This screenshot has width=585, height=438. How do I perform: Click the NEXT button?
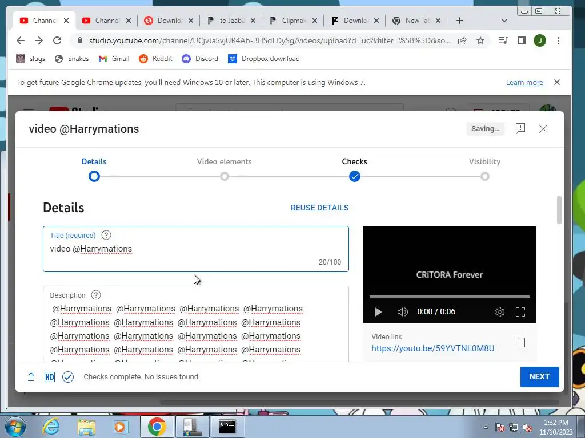[x=539, y=376]
